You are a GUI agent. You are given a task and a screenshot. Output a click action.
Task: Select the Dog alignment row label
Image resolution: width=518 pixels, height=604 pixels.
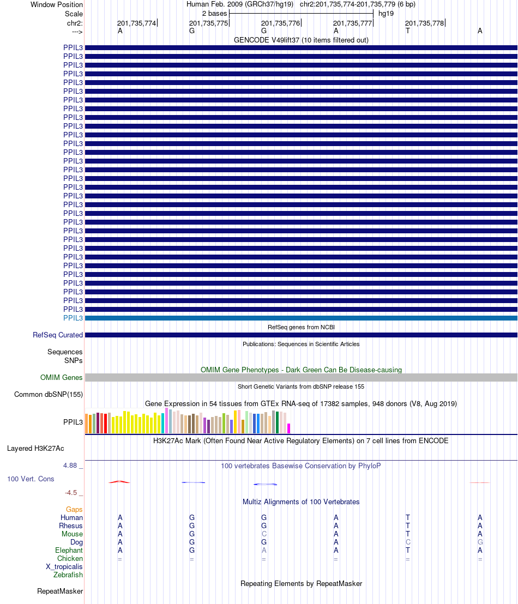[76, 542]
